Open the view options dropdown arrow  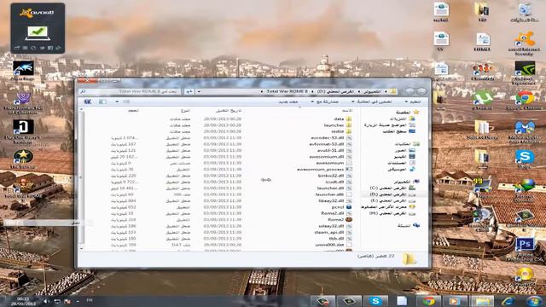tap(117, 101)
